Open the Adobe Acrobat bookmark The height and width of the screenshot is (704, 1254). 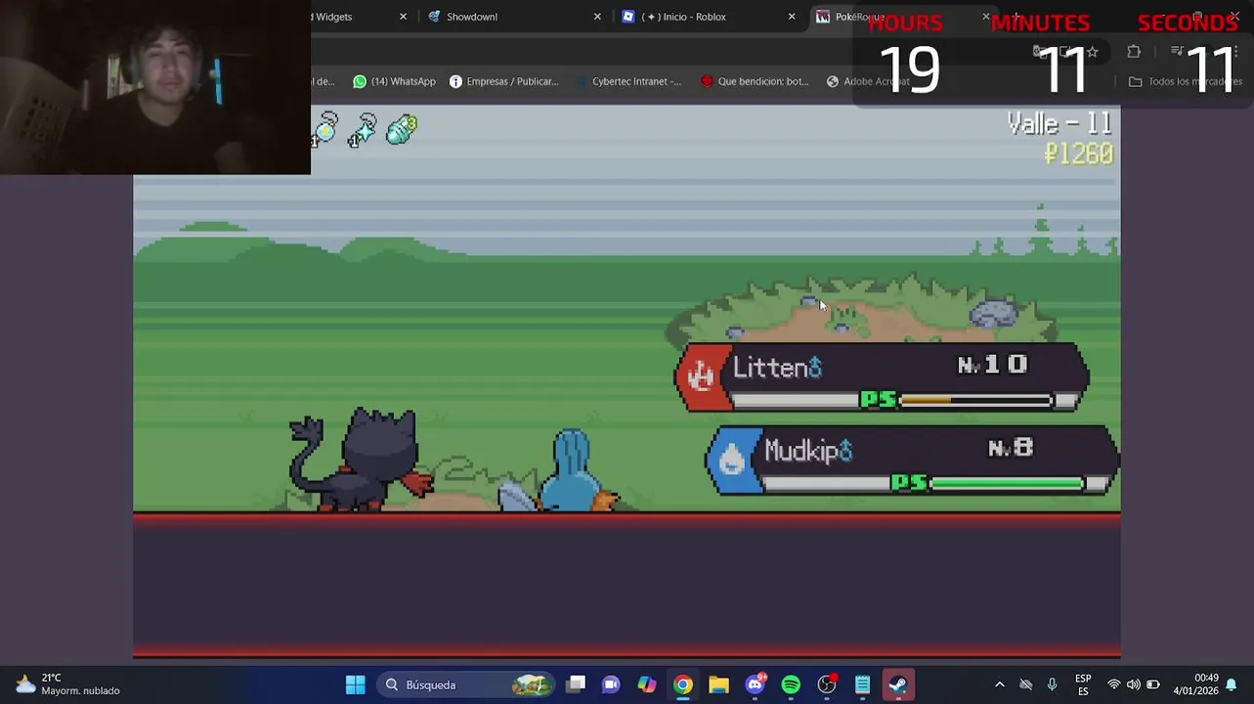868,81
